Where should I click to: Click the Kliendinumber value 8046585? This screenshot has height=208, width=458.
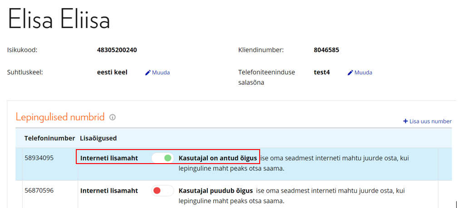[326, 50]
